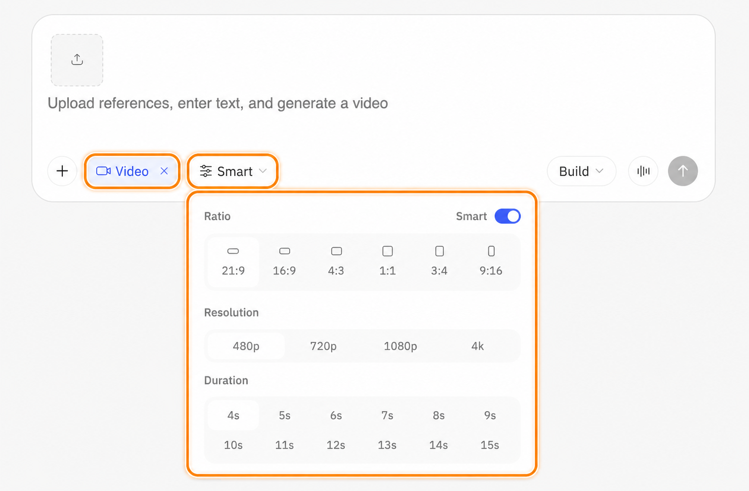Set duration to 13s
Screen dimensions: 749x491
coord(387,445)
